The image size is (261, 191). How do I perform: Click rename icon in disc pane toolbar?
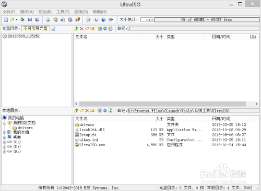tap(92, 29)
